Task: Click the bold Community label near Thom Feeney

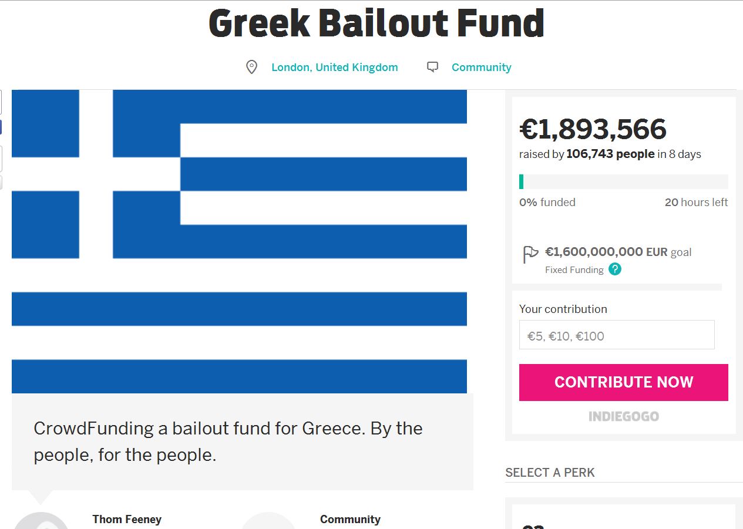Action: [x=350, y=520]
